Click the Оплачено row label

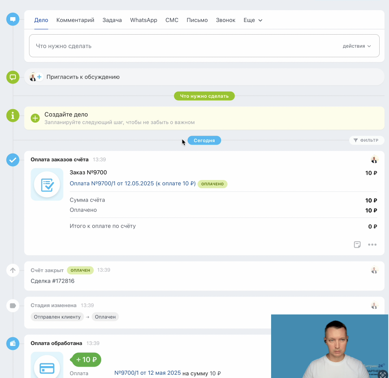pos(83,210)
